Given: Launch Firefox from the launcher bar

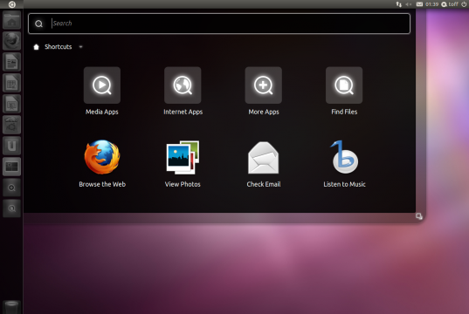Looking at the screenshot, I should [x=11, y=41].
